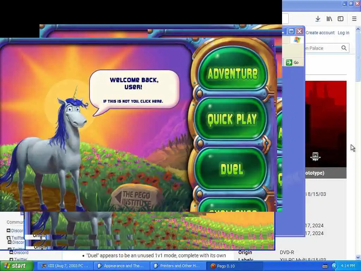Click the site search input field
The height and width of the screenshot is (271, 361).
tap(322, 48)
